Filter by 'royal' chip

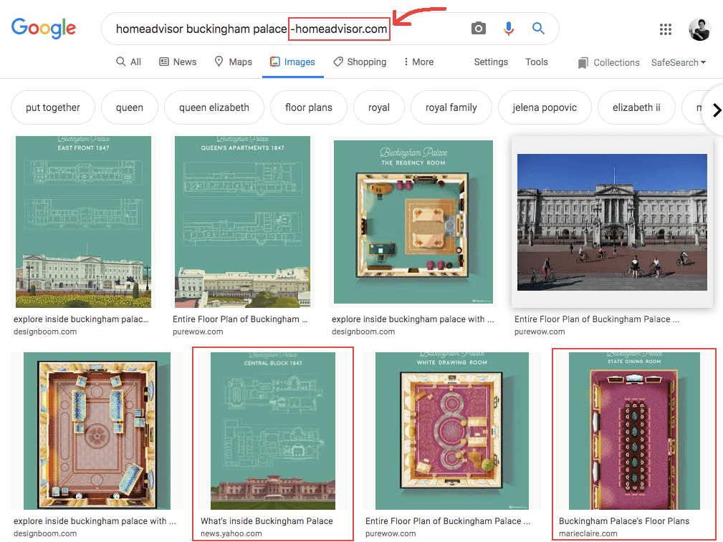tap(378, 107)
